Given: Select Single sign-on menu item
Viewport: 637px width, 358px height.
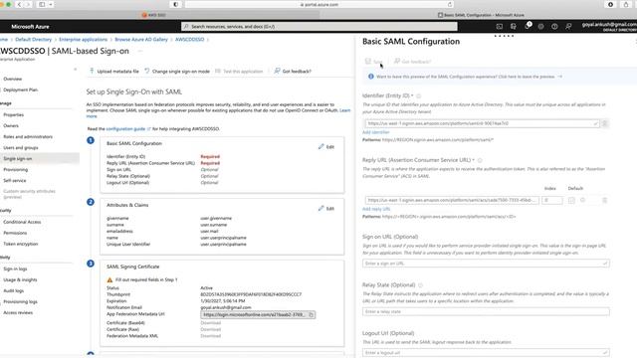Looking at the screenshot, I should pyautogui.click(x=18, y=159).
